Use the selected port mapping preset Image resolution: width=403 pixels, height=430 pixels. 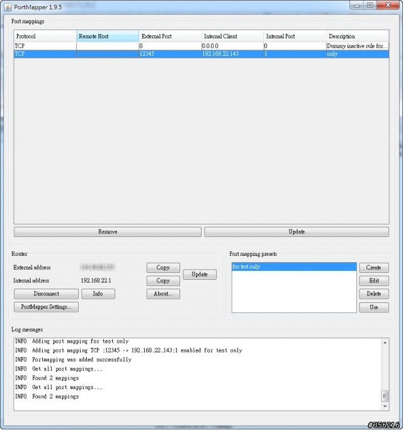[374, 307]
